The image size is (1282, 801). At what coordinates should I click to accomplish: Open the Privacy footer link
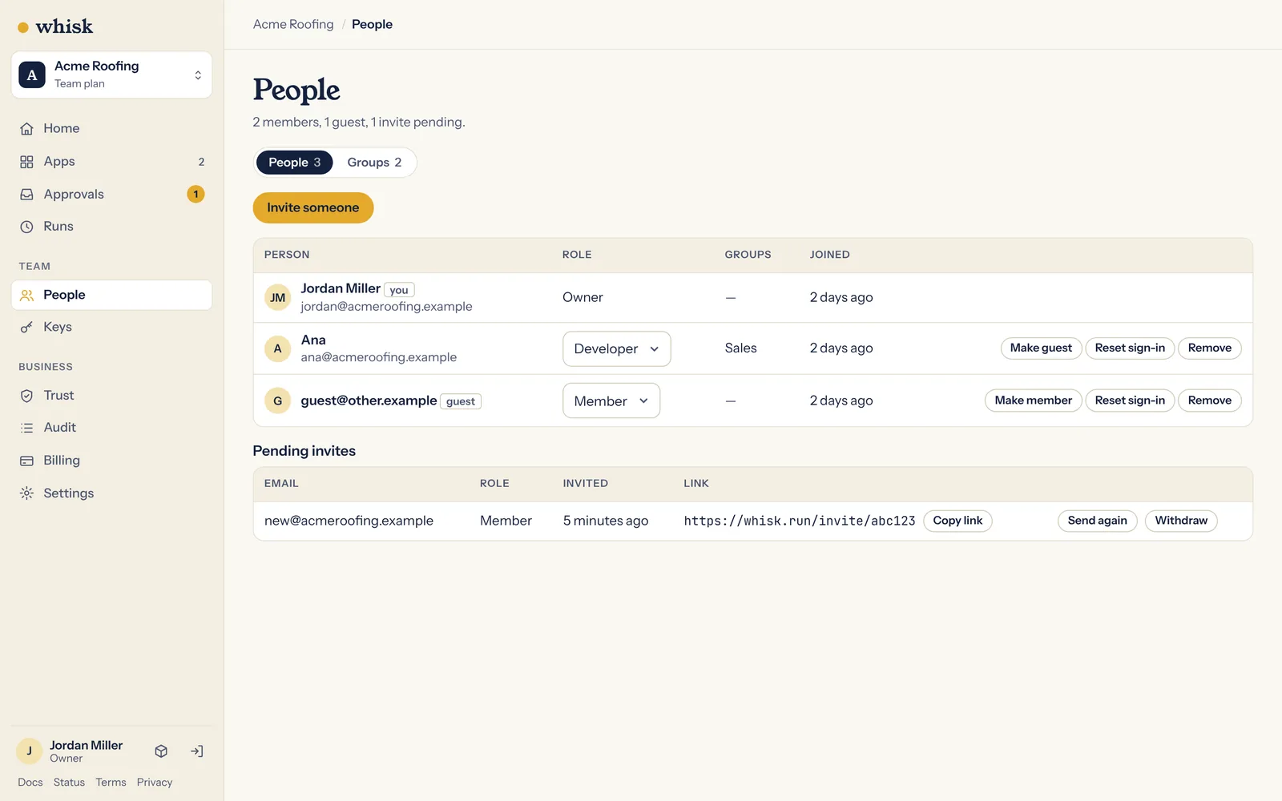tap(155, 783)
